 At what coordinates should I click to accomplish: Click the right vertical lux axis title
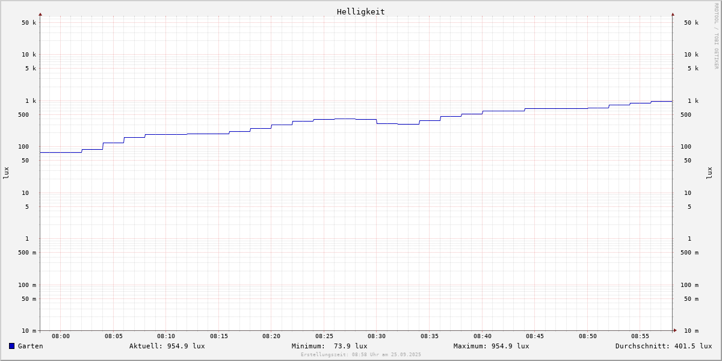pos(709,173)
